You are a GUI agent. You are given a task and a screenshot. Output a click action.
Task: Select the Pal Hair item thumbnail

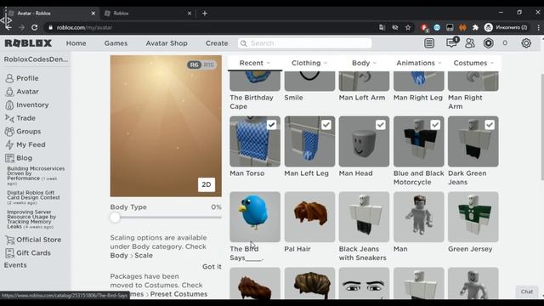[x=309, y=217]
